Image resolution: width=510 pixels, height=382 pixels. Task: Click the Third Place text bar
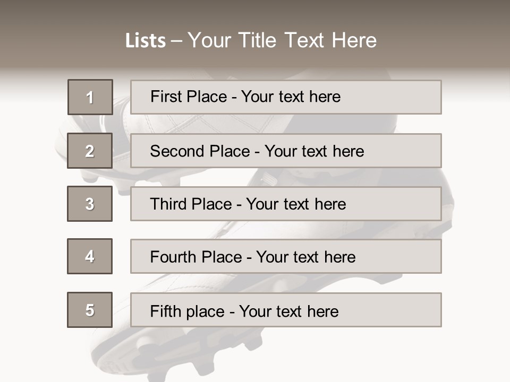click(x=286, y=204)
